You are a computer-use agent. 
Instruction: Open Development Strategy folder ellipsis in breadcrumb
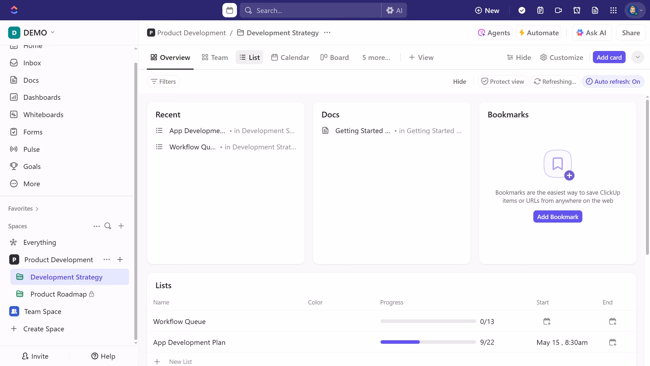click(x=327, y=33)
